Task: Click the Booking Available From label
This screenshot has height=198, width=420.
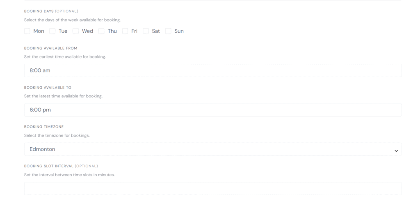Action: (50, 48)
